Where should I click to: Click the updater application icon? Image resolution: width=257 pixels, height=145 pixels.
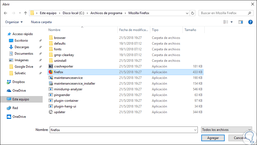click(x=51, y=112)
